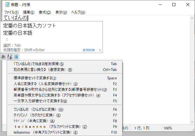Convert to half-width katakana (A)

65,121
